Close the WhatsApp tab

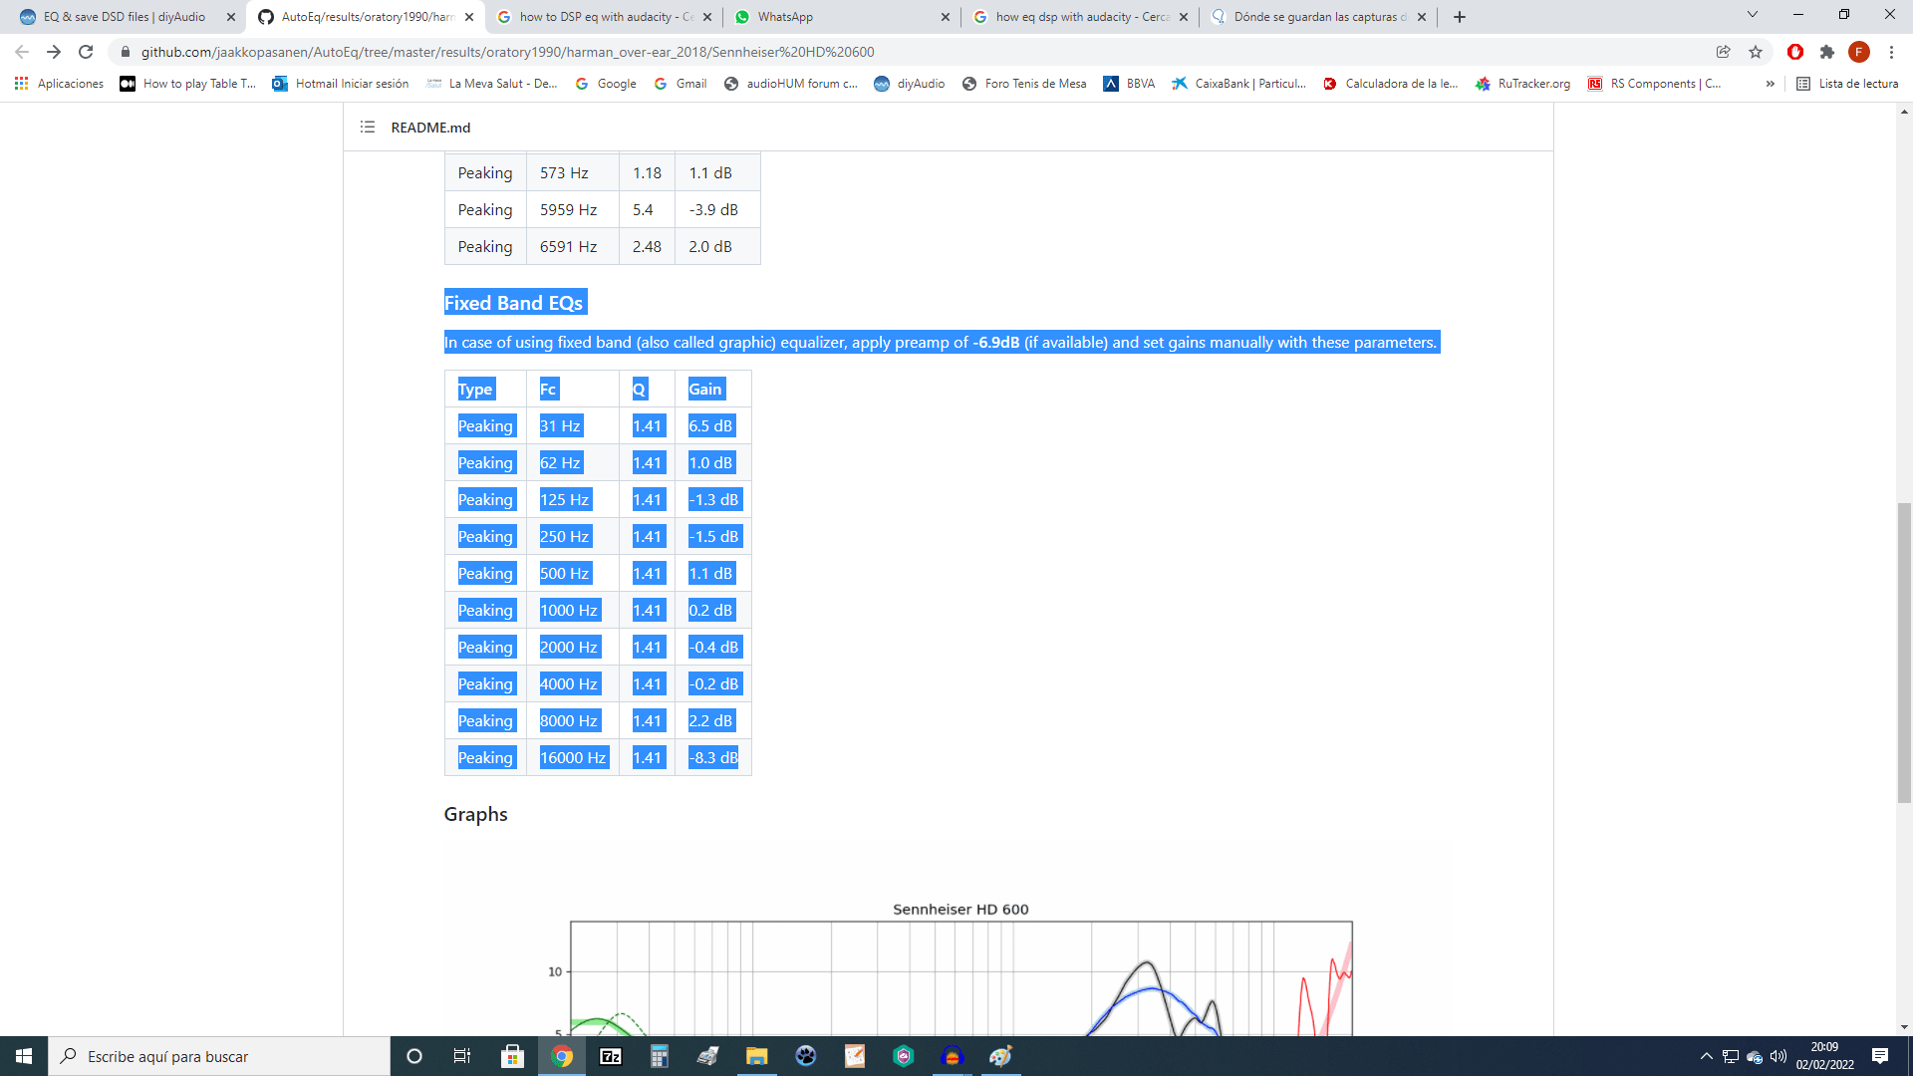coord(946,17)
